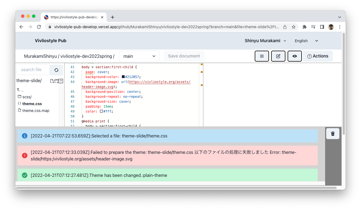
Task: Toggle the editor pane with the pencil icon
Action: point(278,56)
